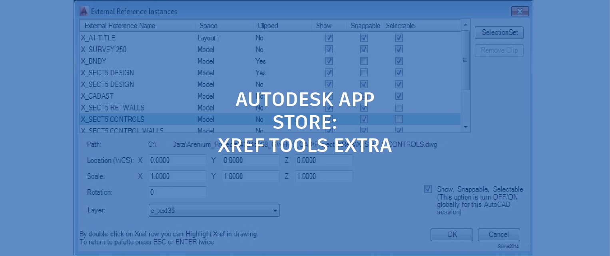Toggle Snappable checkbox for X_SECT5 CONTROLS
The height and width of the screenshot is (256, 610).
pos(364,119)
